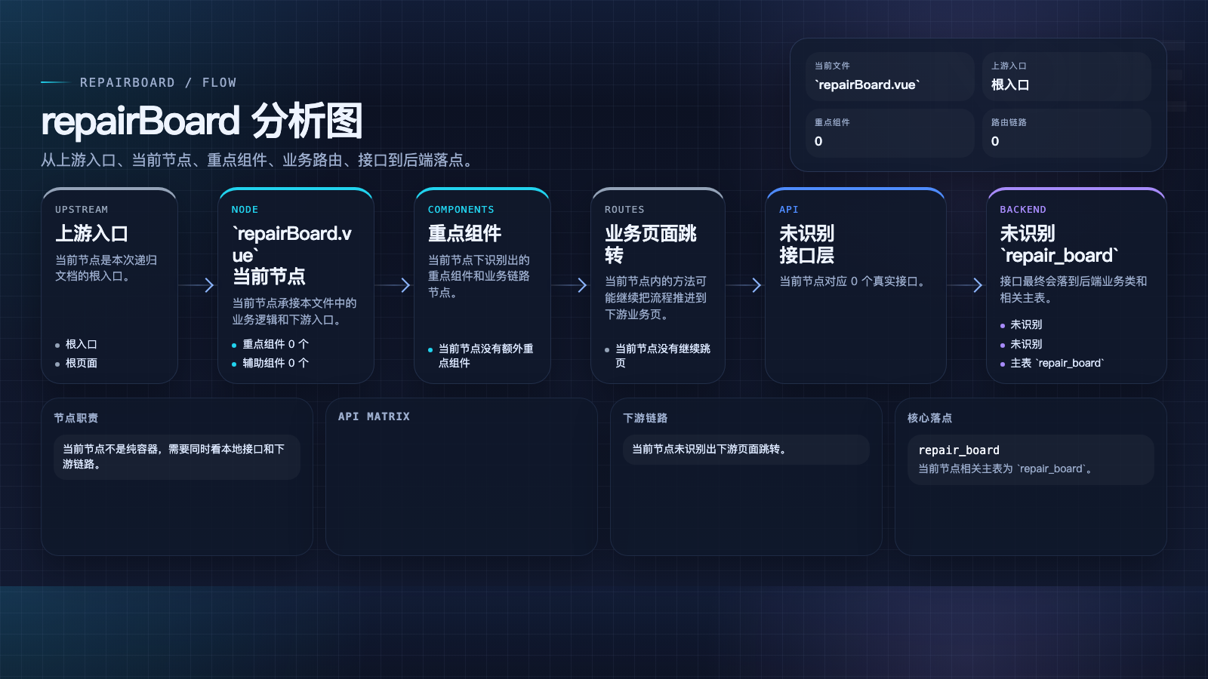Screen dimensions: 1208x679
Task: Select the COMPONENTS 重点组件 card heading
Action: click(464, 233)
